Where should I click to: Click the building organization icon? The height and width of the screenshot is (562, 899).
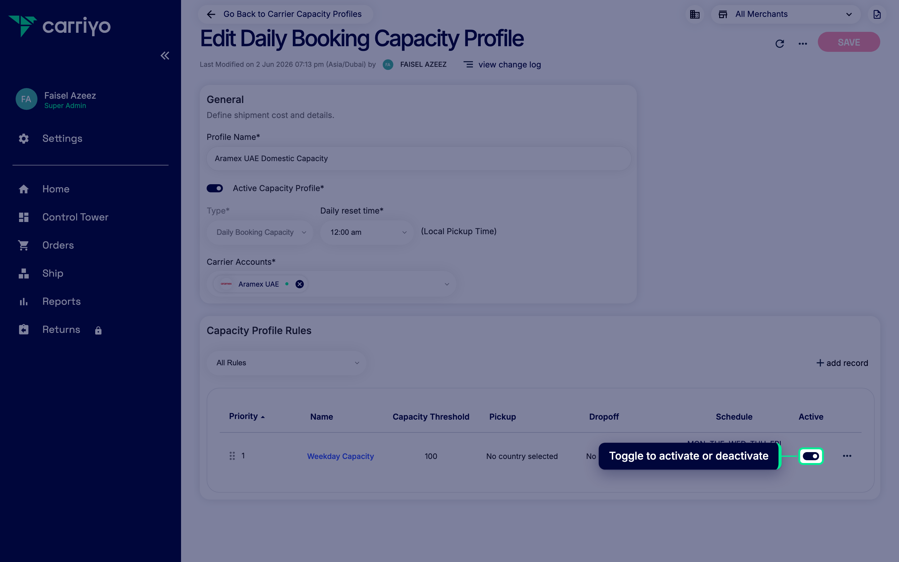tap(695, 14)
